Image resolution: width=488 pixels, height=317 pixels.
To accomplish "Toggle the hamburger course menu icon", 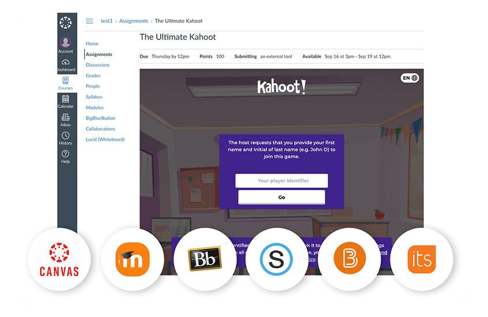I will point(89,21).
